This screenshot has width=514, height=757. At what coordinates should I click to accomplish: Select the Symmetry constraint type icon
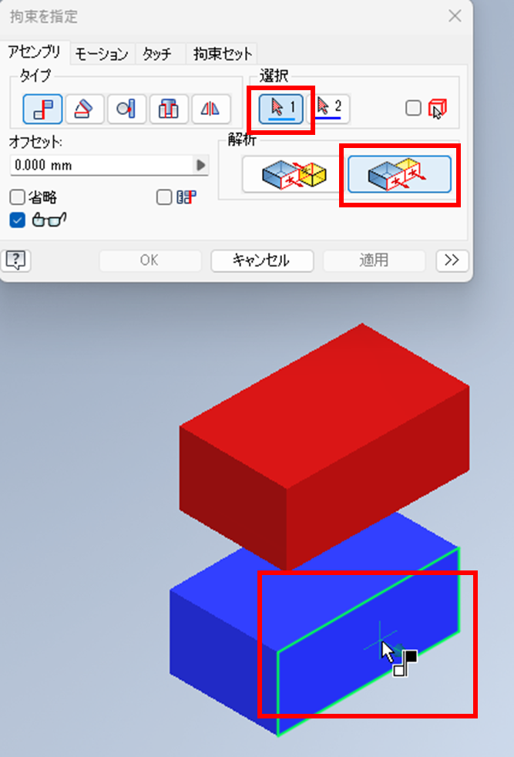(210, 109)
